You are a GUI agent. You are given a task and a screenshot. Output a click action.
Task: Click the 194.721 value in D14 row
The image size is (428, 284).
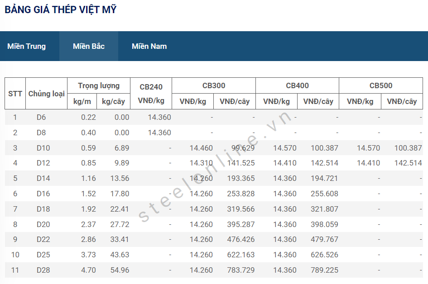click(324, 179)
